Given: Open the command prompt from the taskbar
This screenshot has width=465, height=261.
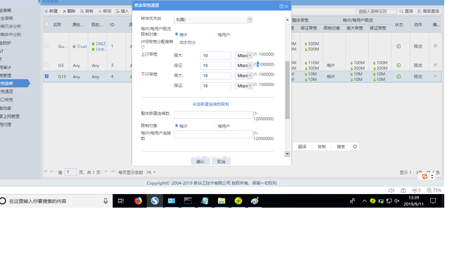Looking at the screenshot, I should coord(188,201).
